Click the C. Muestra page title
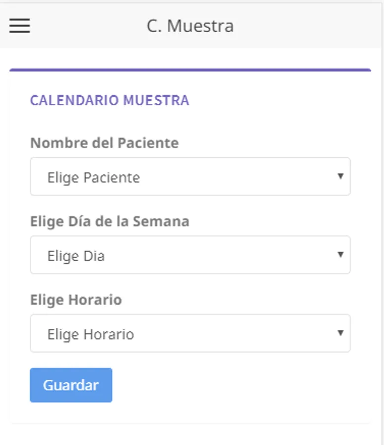Viewport: 384px width, 445px height. click(190, 26)
